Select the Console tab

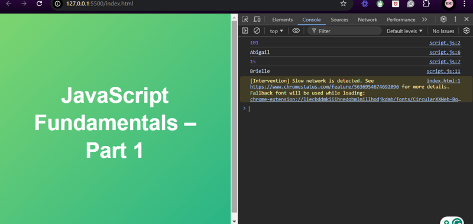click(312, 20)
